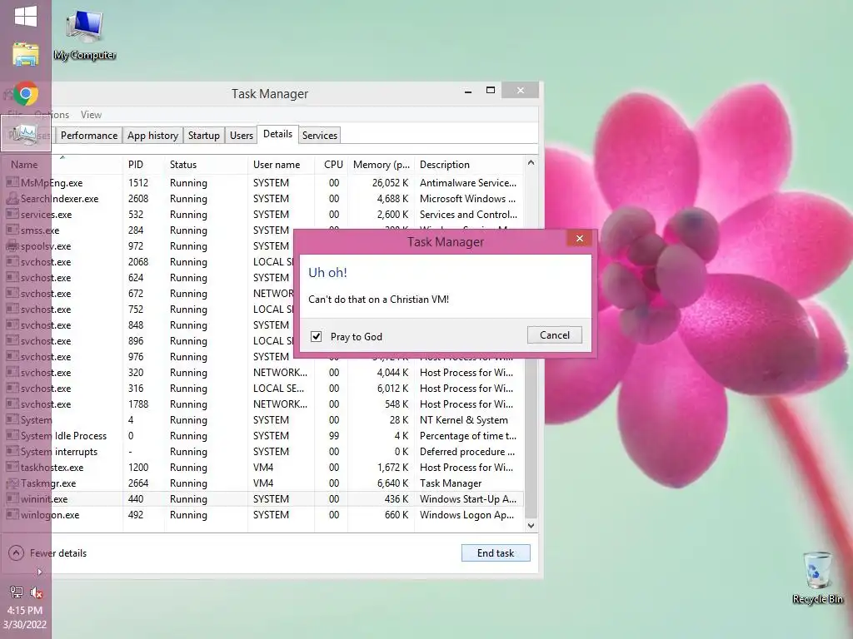Click the taskhostex.exe process icon
The height and width of the screenshot is (639, 853).
pos(12,468)
